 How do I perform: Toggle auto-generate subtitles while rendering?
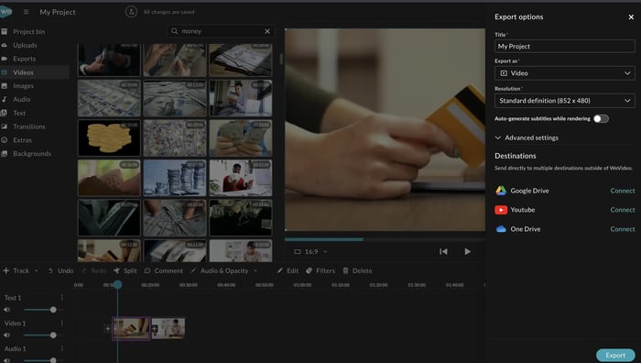coord(601,118)
